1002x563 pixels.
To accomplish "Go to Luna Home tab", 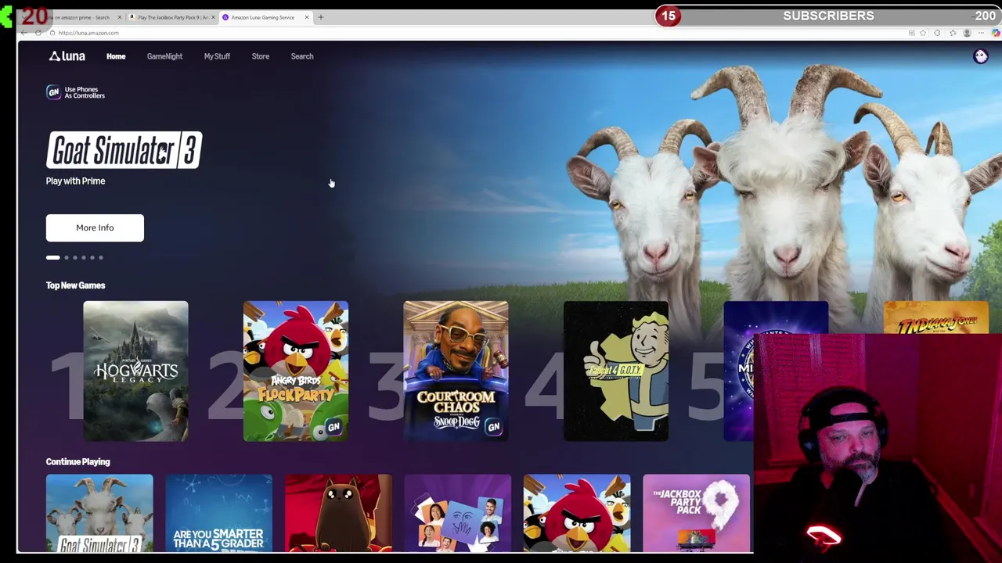I will 116,56.
